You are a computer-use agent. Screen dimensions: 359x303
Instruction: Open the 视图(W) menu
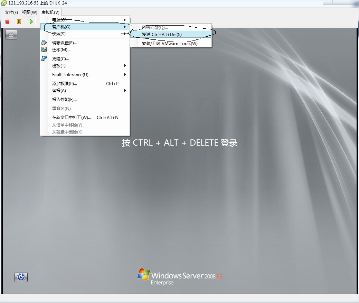click(x=29, y=12)
